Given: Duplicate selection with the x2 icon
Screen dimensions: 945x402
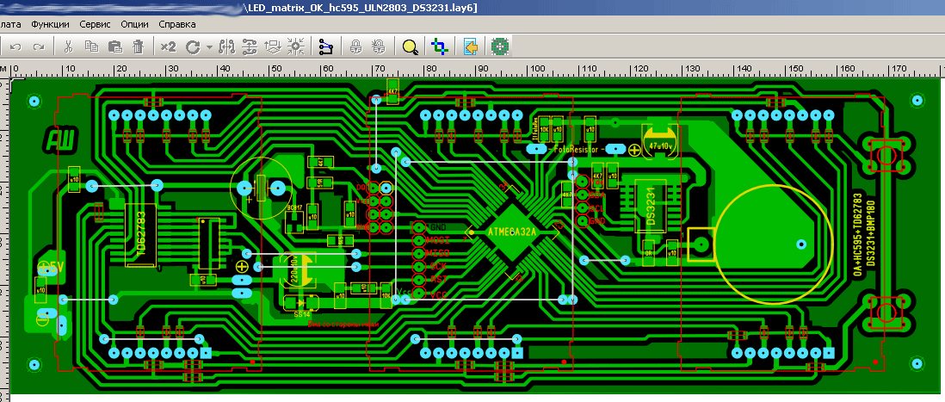Looking at the screenshot, I should click(x=168, y=46).
